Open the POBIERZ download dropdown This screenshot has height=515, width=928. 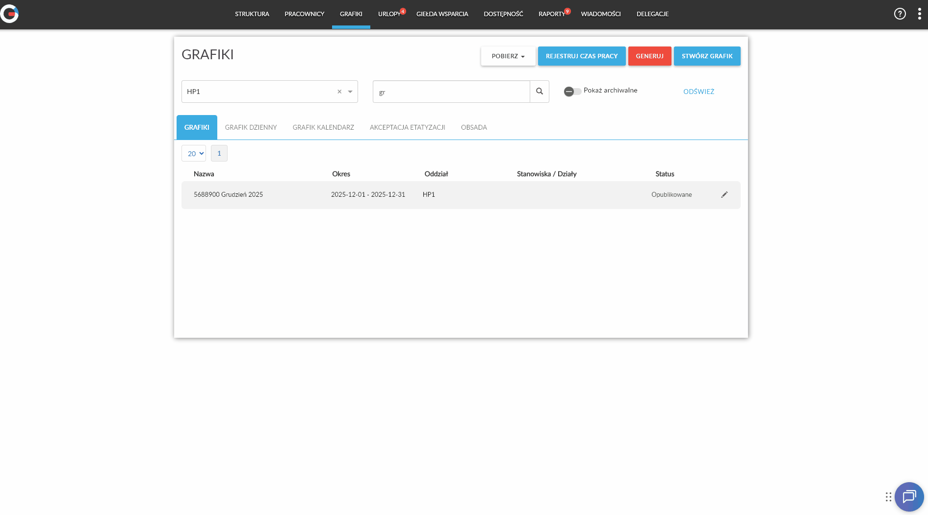click(508, 56)
